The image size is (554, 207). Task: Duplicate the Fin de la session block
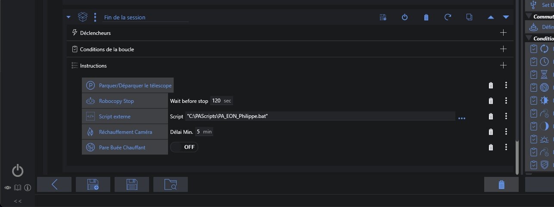[469, 17]
